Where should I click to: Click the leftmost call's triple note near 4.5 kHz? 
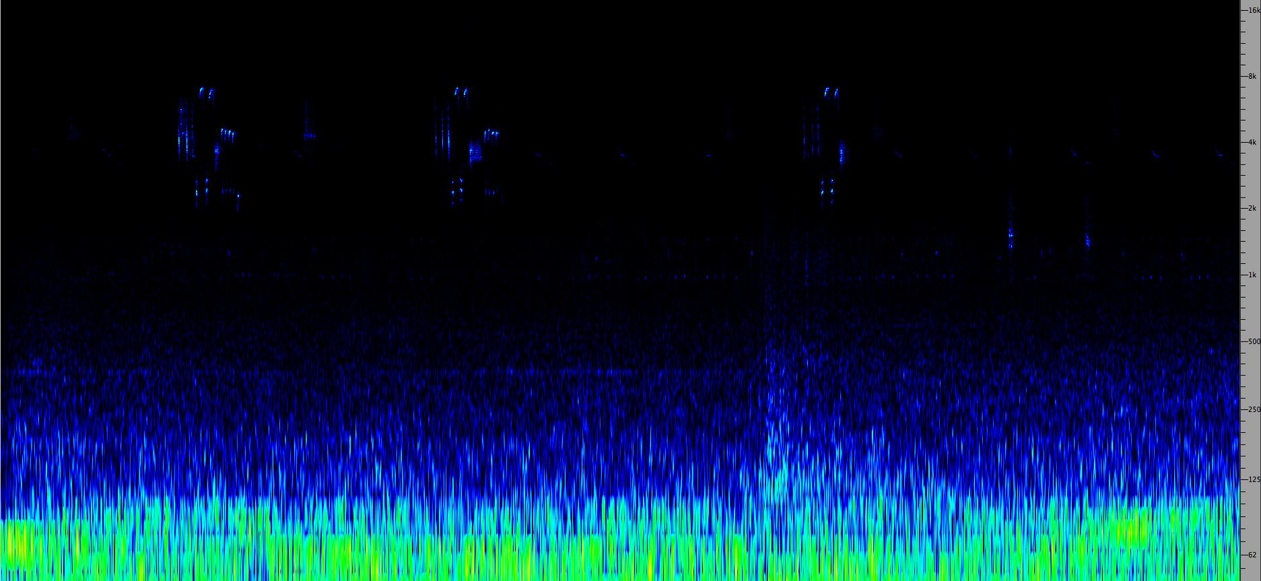click(x=228, y=133)
